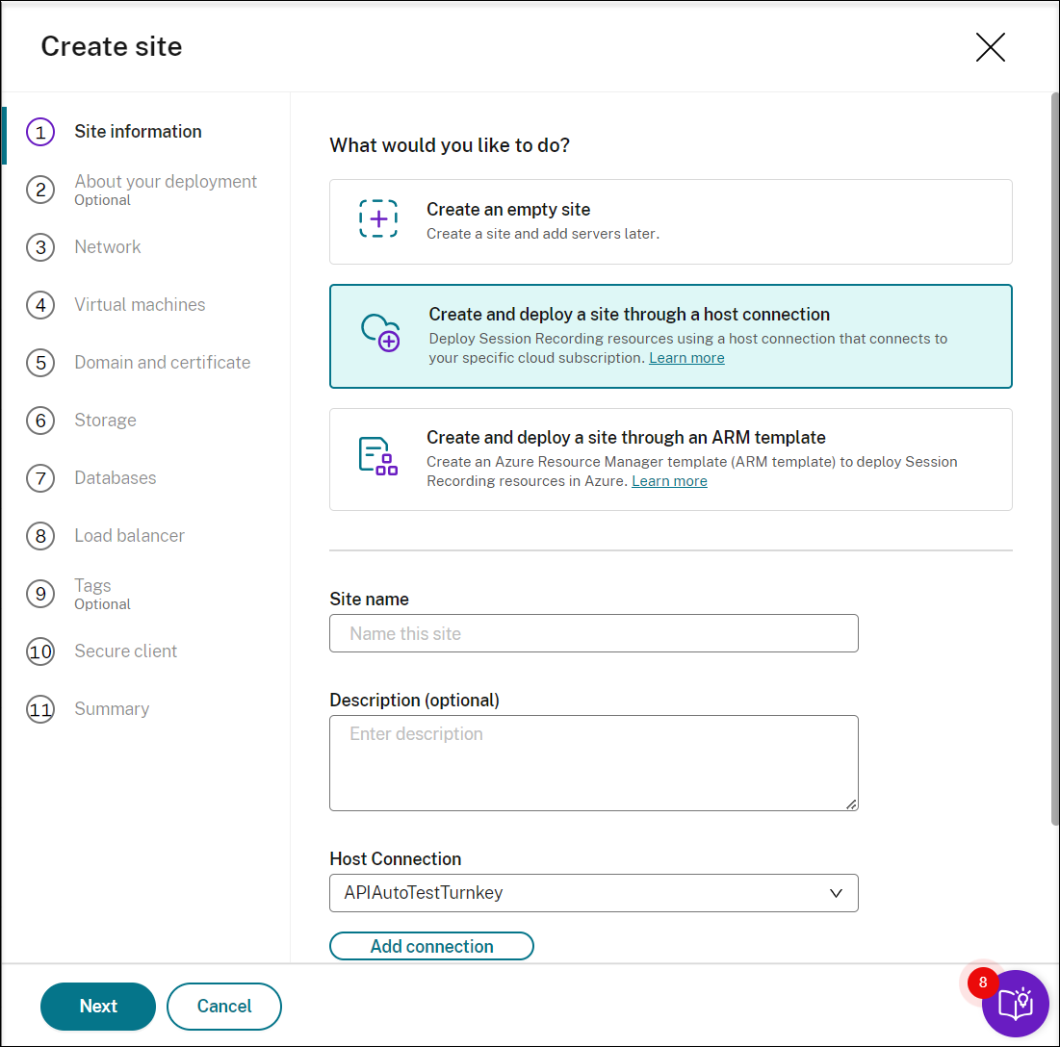Close the Create site dialog

pyautogui.click(x=990, y=47)
